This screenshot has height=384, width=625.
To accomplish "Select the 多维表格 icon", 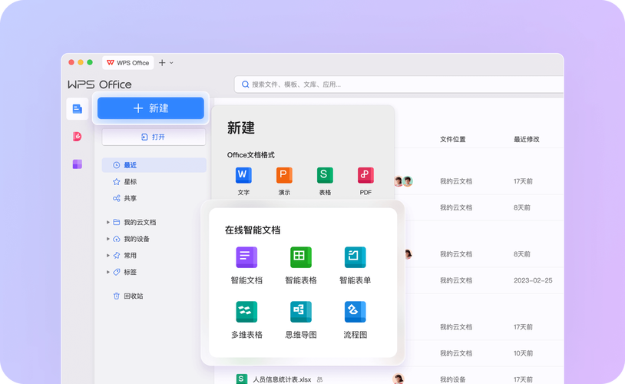I will 246,312.
